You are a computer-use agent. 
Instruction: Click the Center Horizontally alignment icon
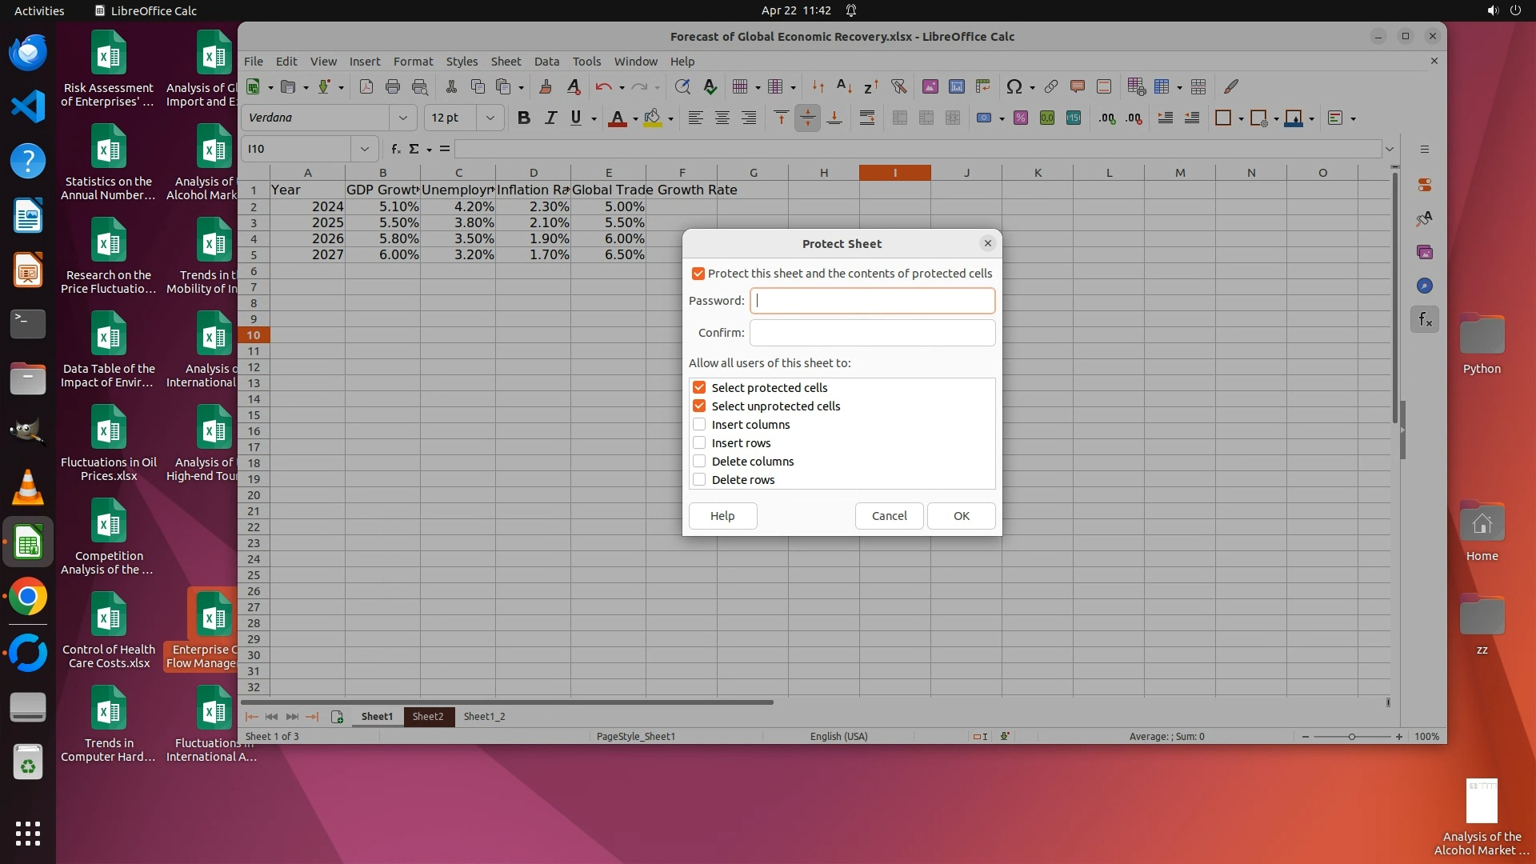[722, 118]
